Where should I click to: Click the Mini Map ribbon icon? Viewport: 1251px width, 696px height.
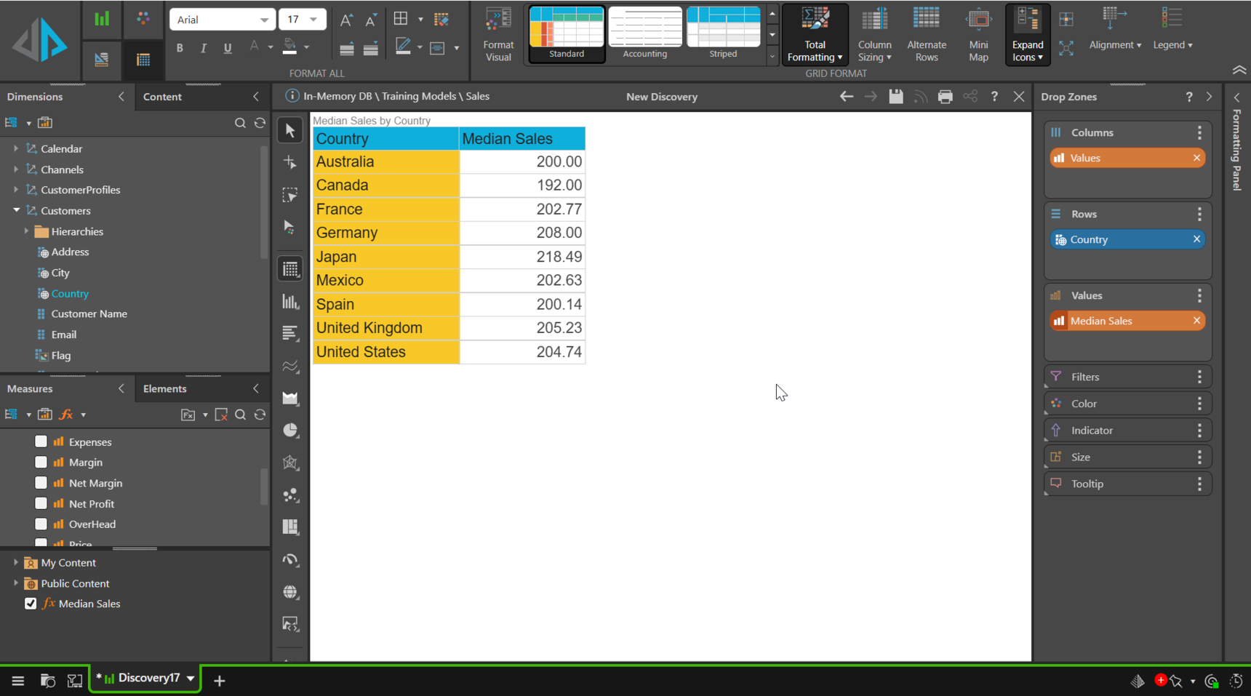point(978,34)
